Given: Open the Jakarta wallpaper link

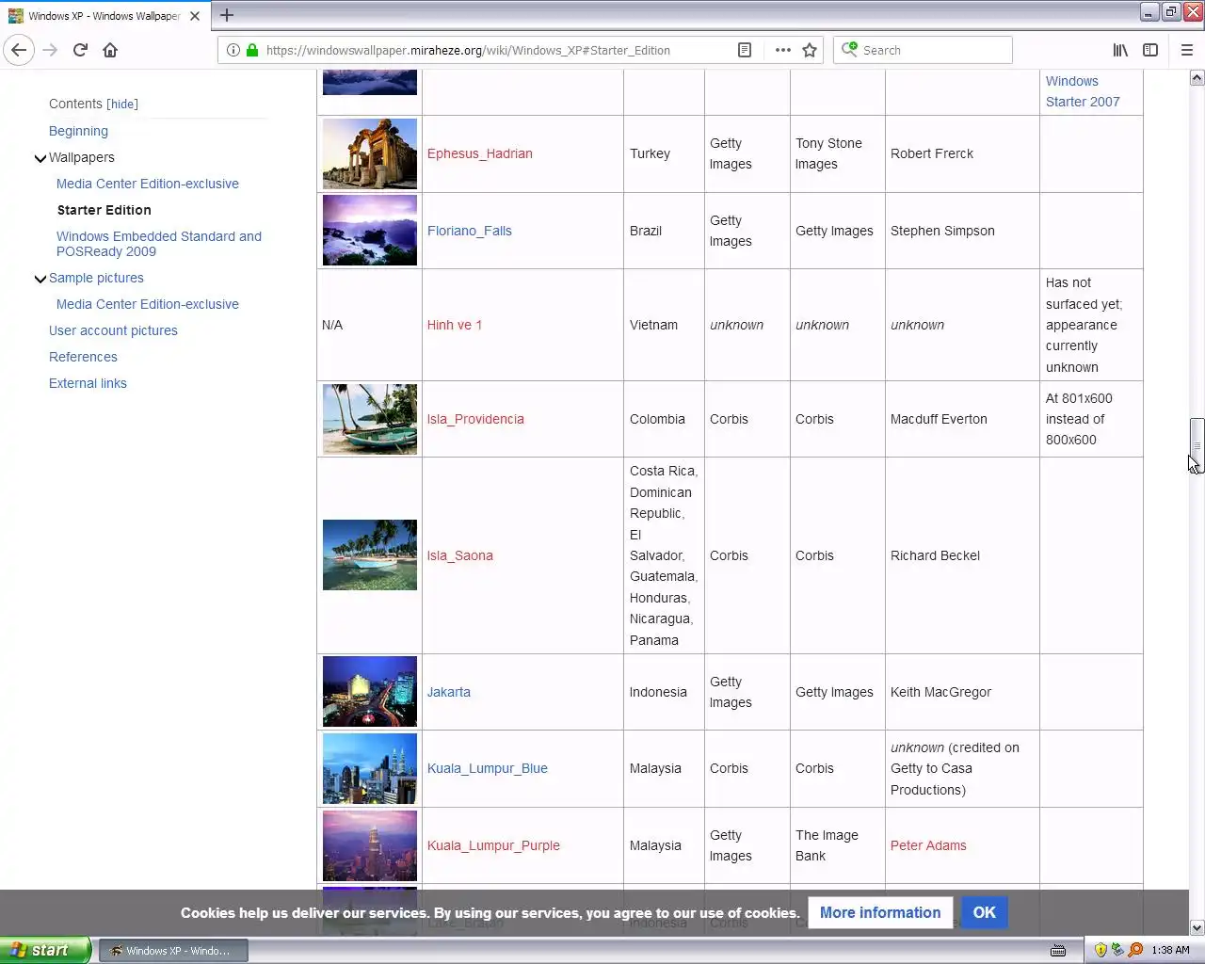Looking at the screenshot, I should (449, 692).
